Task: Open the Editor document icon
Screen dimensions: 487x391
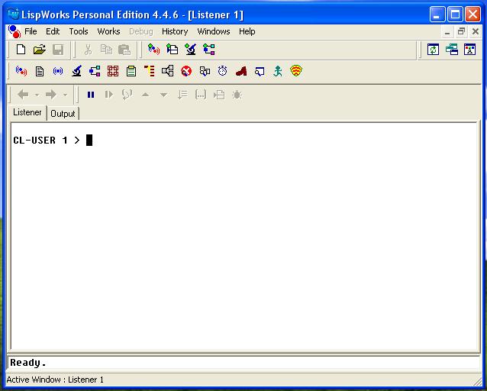Action: pos(40,71)
